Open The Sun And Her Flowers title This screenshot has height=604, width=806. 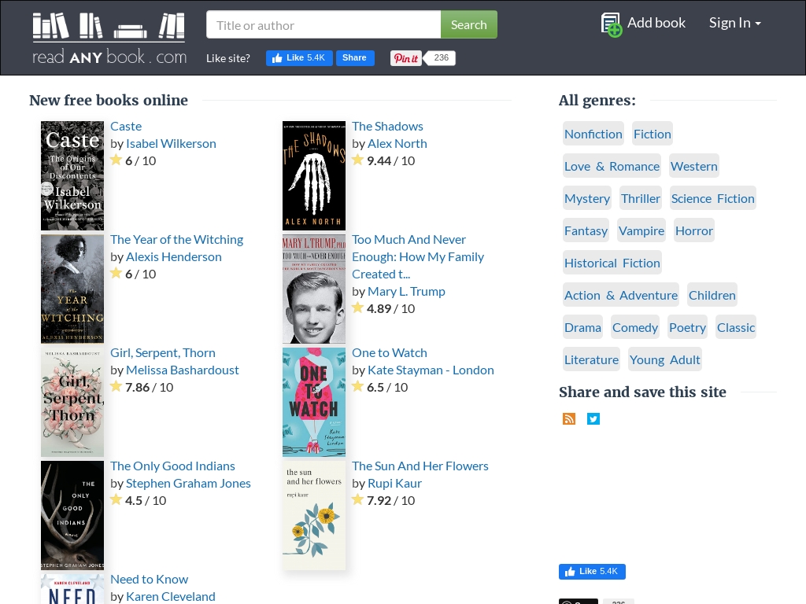[x=420, y=466]
